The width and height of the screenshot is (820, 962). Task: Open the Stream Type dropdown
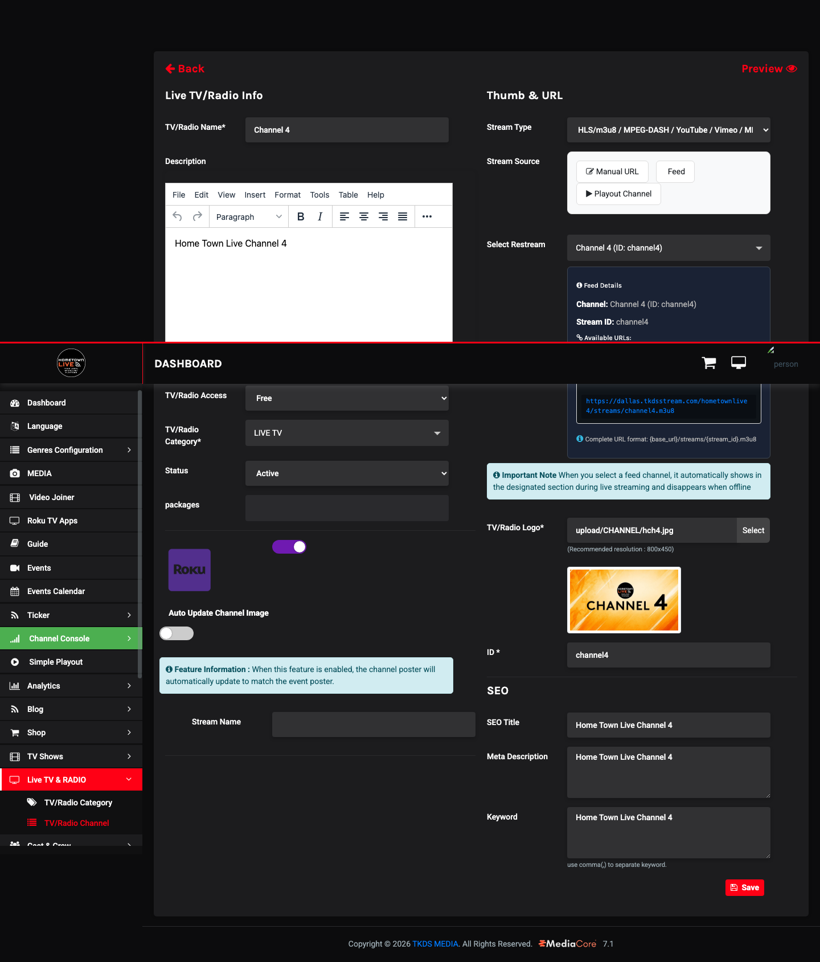[669, 130]
